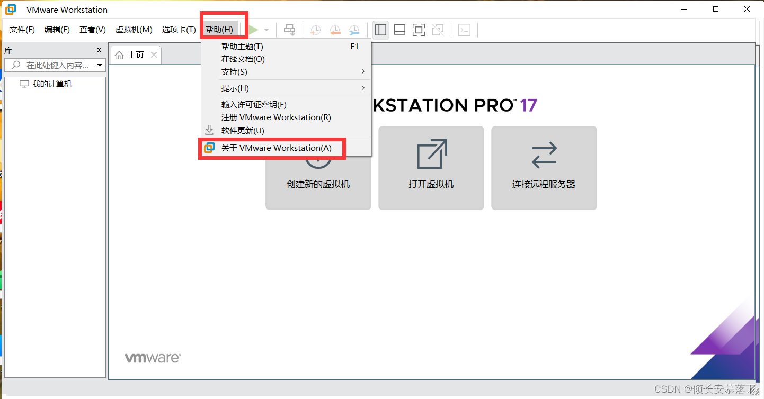Maximize the VMware Workstation window
Viewport: 764px width, 399px height.
716,9
